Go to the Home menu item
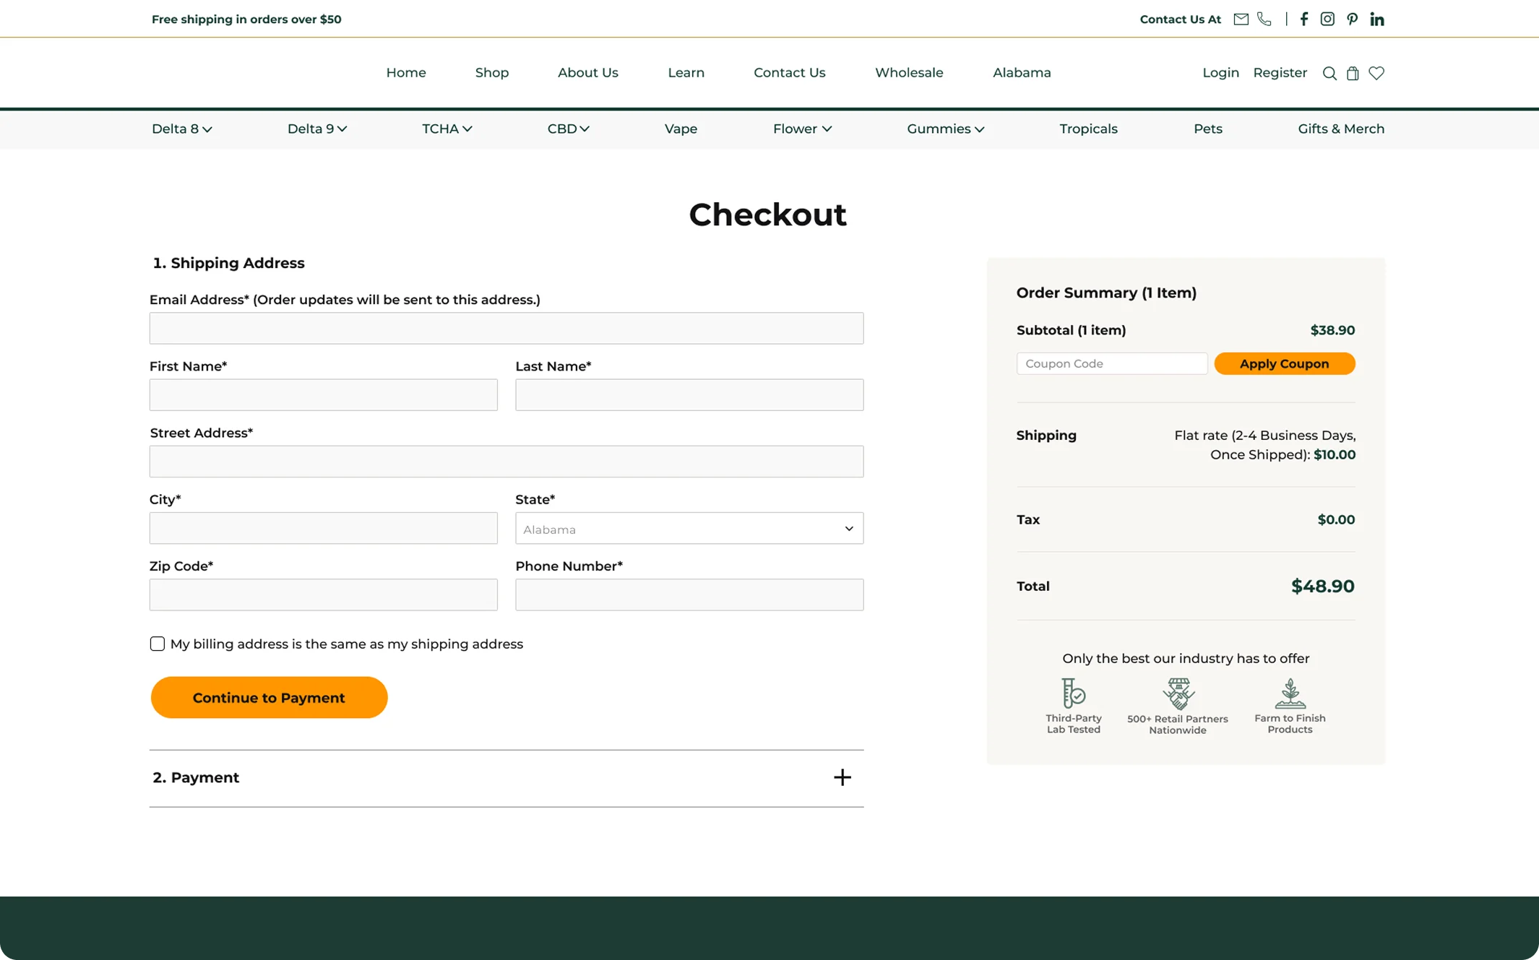The height and width of the screenshot is (960, 1539). (406, 72)
